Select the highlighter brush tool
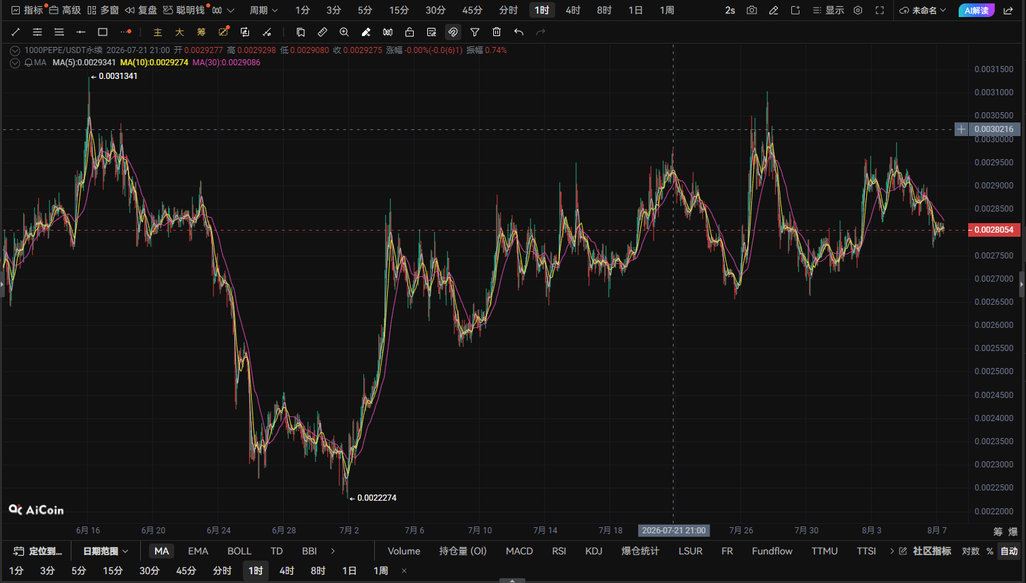The width and height of the screenshot is (1026, 583). click(366, 32)
